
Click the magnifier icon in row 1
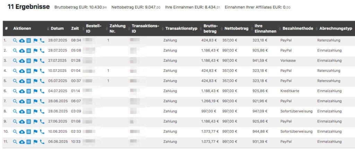(x=15, y=40)
